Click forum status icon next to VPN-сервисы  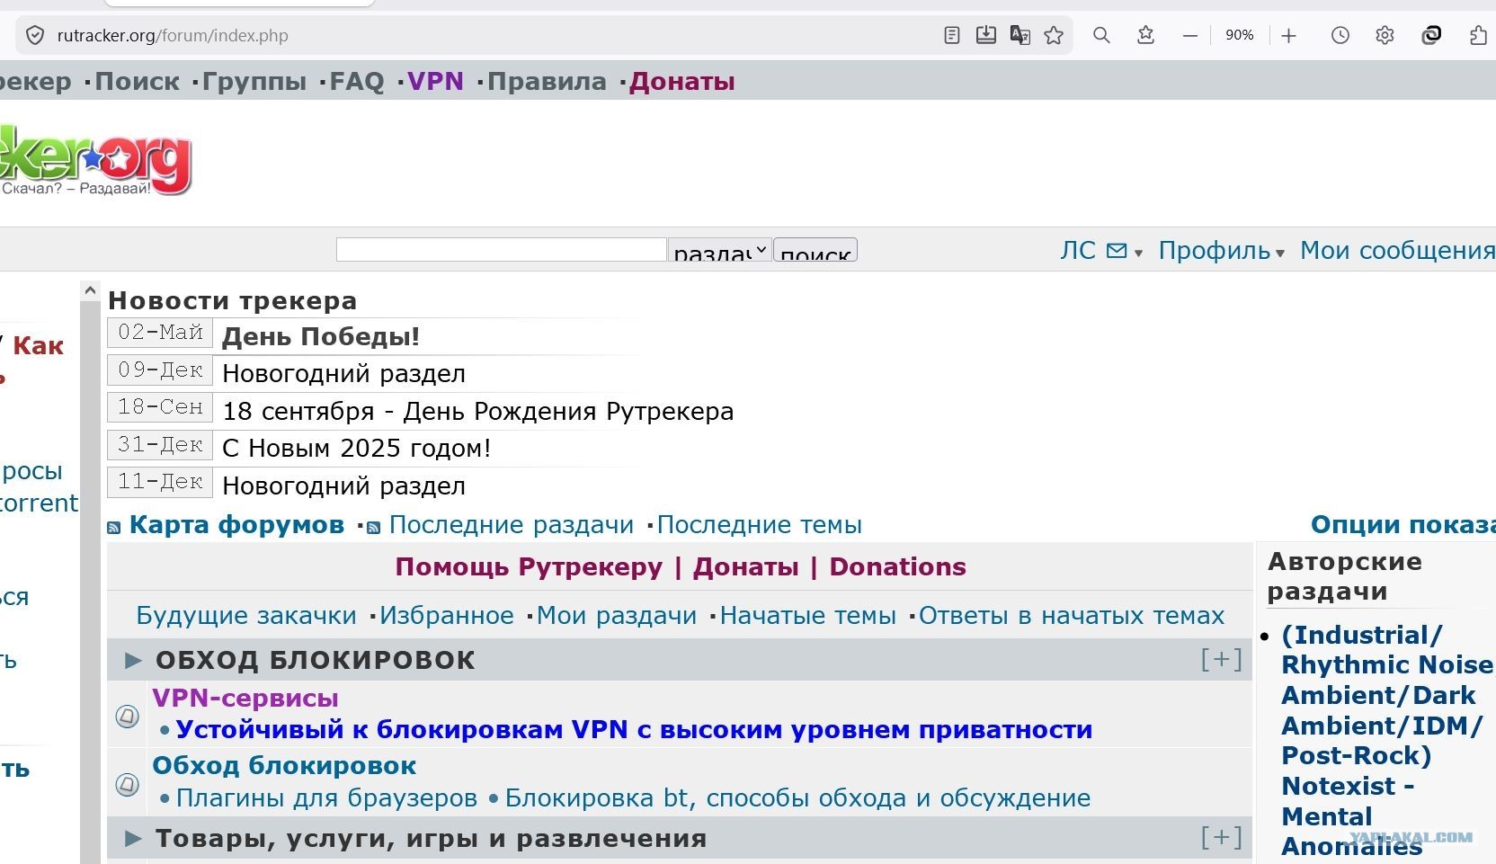click(x=128, y=716)
